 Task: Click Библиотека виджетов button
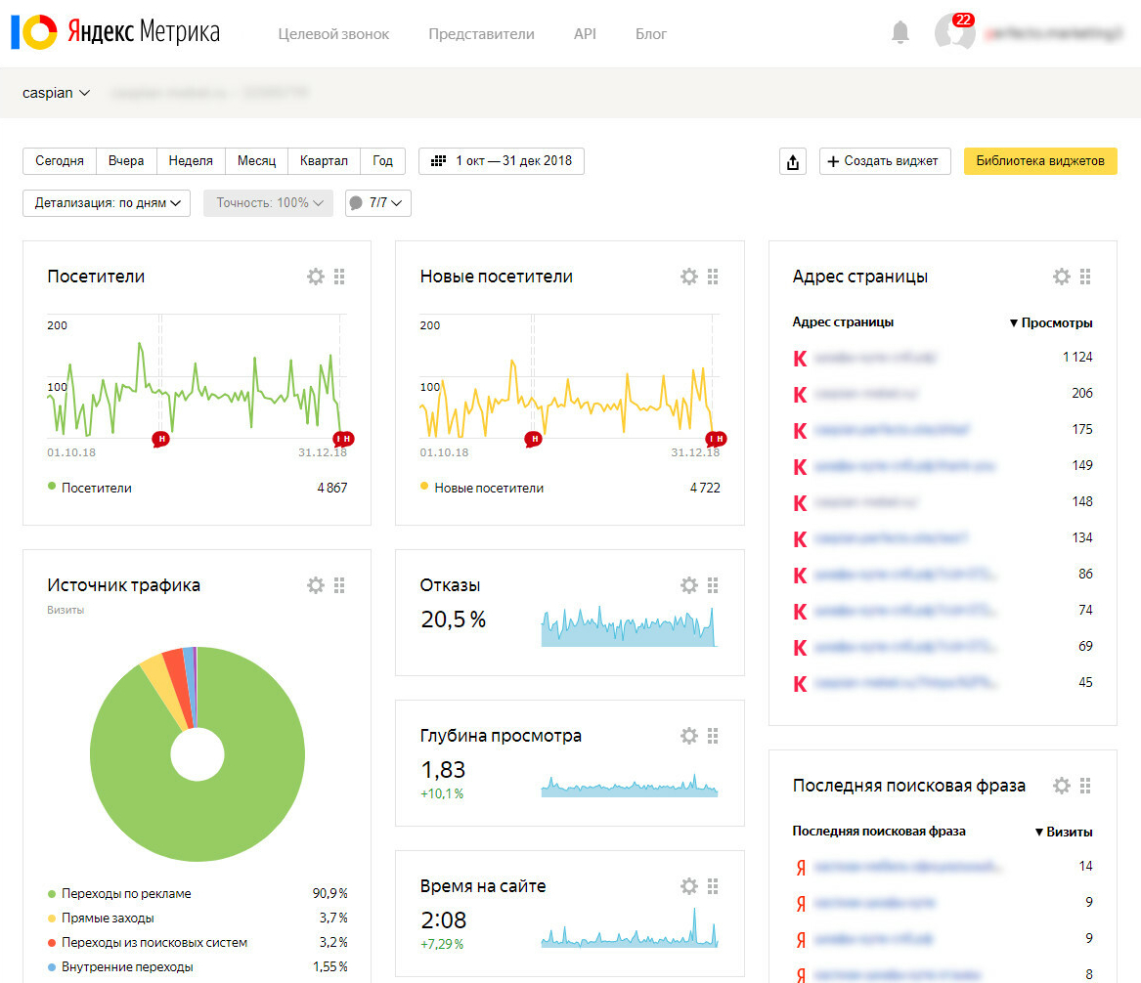1040,161
